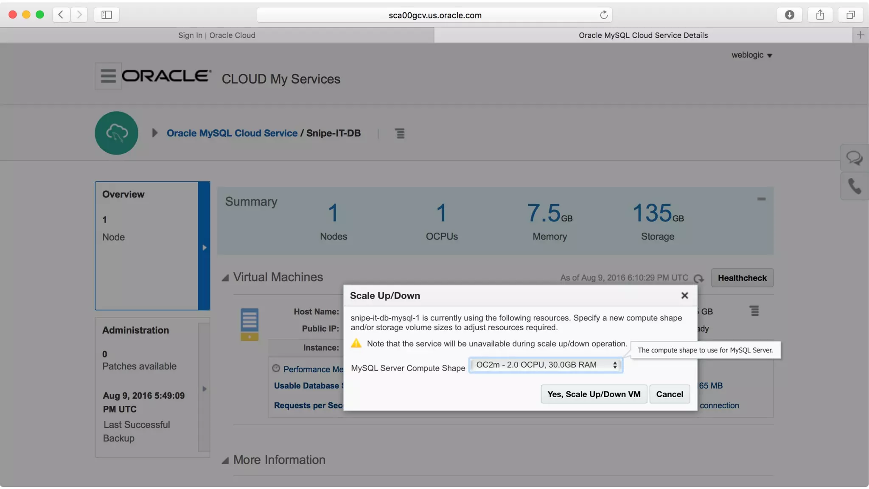The width and height of the screenshot is (869, 489).
Task: Click the green MySQL cloud service icon
Action: tap(116, 133)
